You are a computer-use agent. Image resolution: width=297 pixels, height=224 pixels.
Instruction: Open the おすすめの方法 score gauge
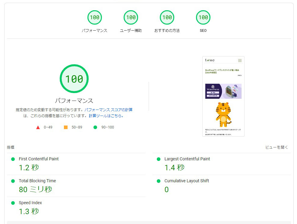click(x=167, y=17)
